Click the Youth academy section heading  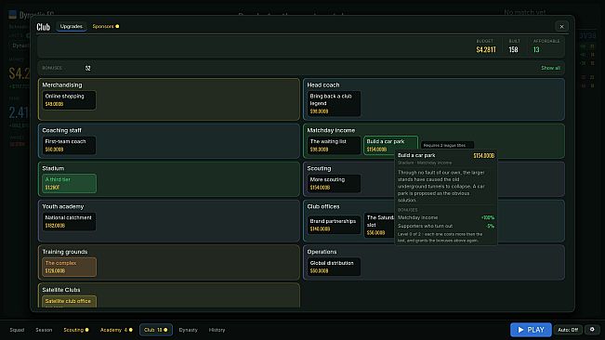point(63,206)
